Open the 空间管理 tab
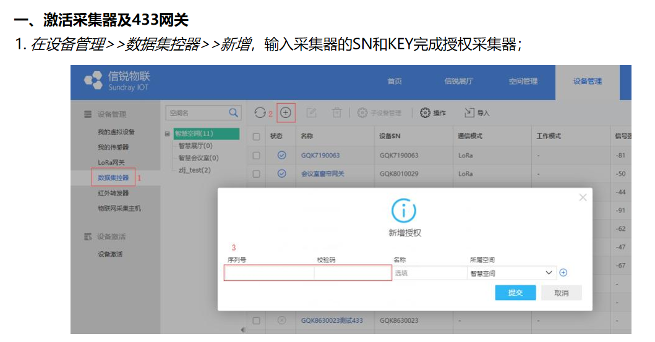 tap(523, 81)
